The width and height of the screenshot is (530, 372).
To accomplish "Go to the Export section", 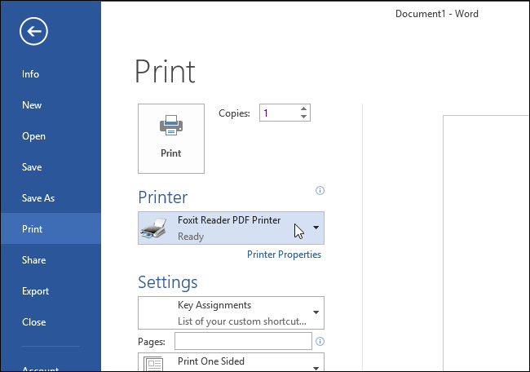I will point(36,291).
